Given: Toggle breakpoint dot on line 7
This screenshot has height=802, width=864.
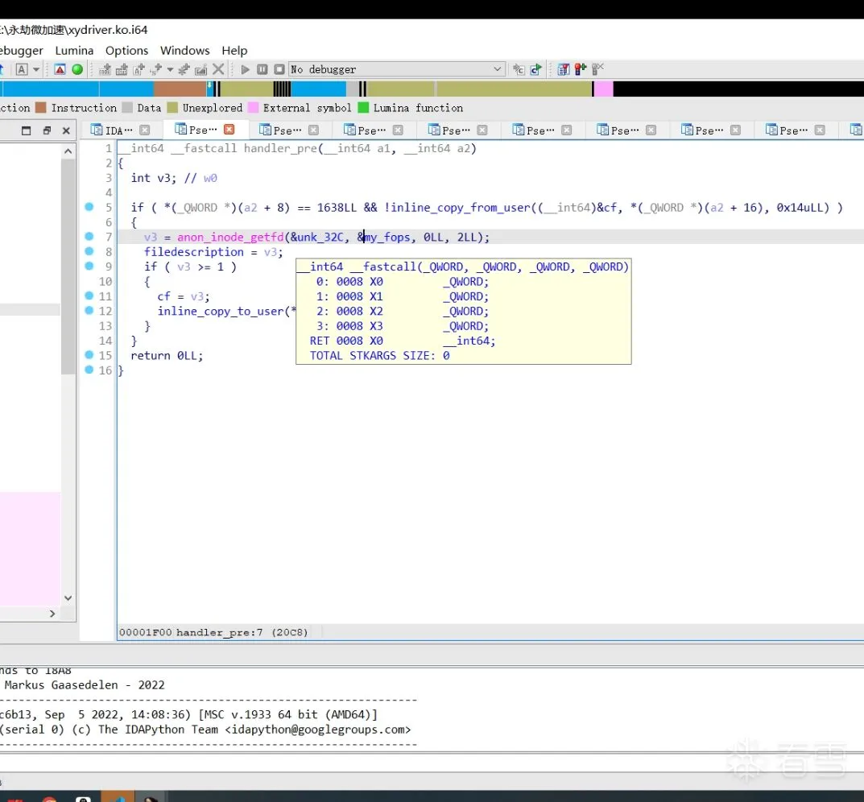Looking at the screenshot, I should pyautogui.click(x=89, y=237).
